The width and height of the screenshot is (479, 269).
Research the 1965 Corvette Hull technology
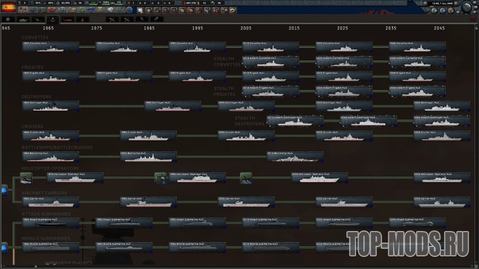point(50,47)
